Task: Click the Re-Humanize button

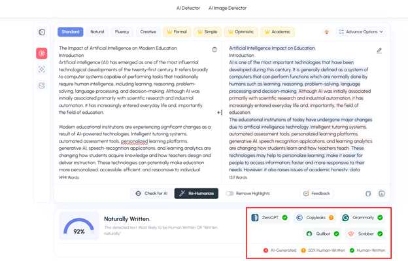Action: click(x=196, y=194)
